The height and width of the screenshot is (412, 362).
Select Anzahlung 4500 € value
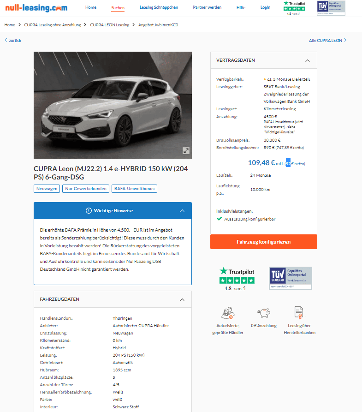pos(270,116)
